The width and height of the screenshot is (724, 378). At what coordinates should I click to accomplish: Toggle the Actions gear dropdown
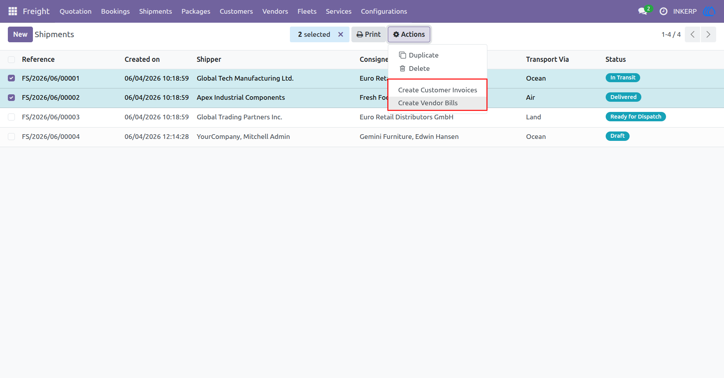pyautogui.click(x=409, y=34)
